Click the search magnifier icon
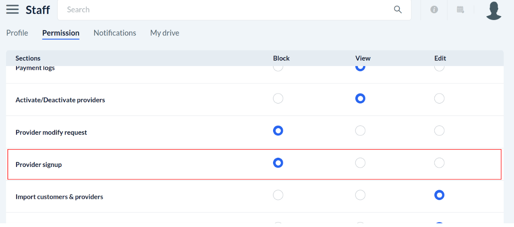Viewport: 514px width, 227px height. 398,10
